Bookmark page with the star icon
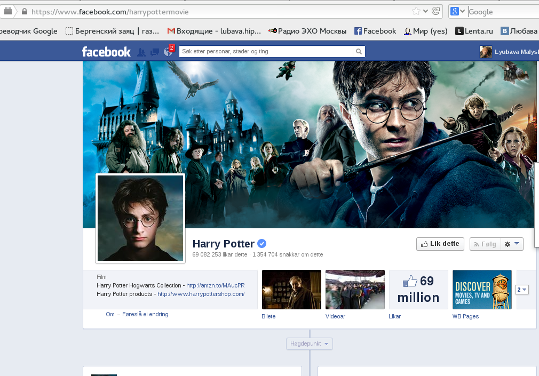539x376 pixels. pos(416,11)
